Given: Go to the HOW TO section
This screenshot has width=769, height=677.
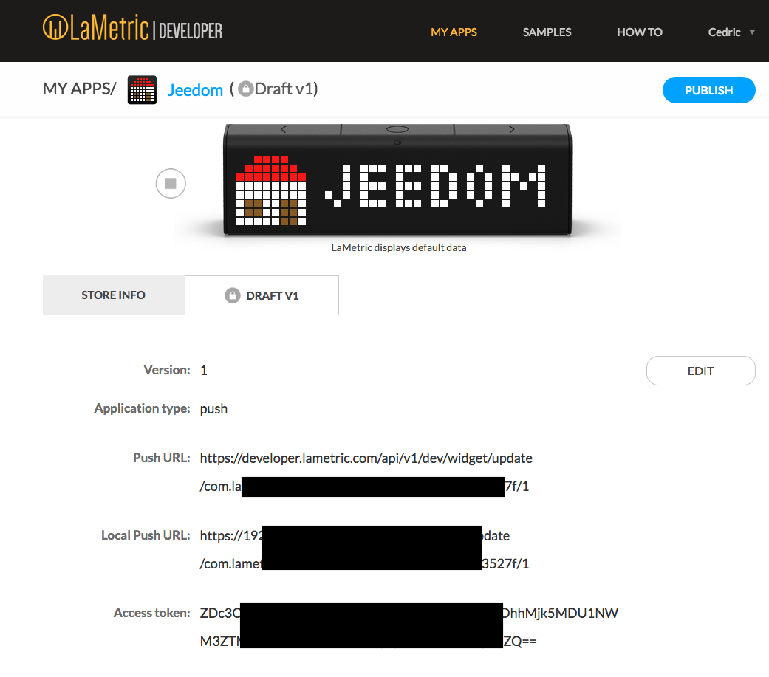Looking at the screenshot, I should 640,32.
